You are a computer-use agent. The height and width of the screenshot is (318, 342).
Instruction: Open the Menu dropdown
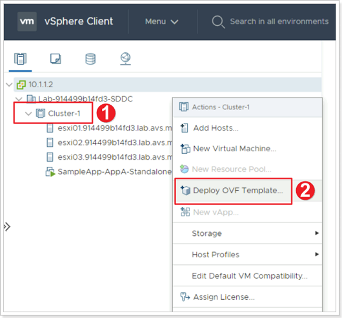(x=161, y=21)
